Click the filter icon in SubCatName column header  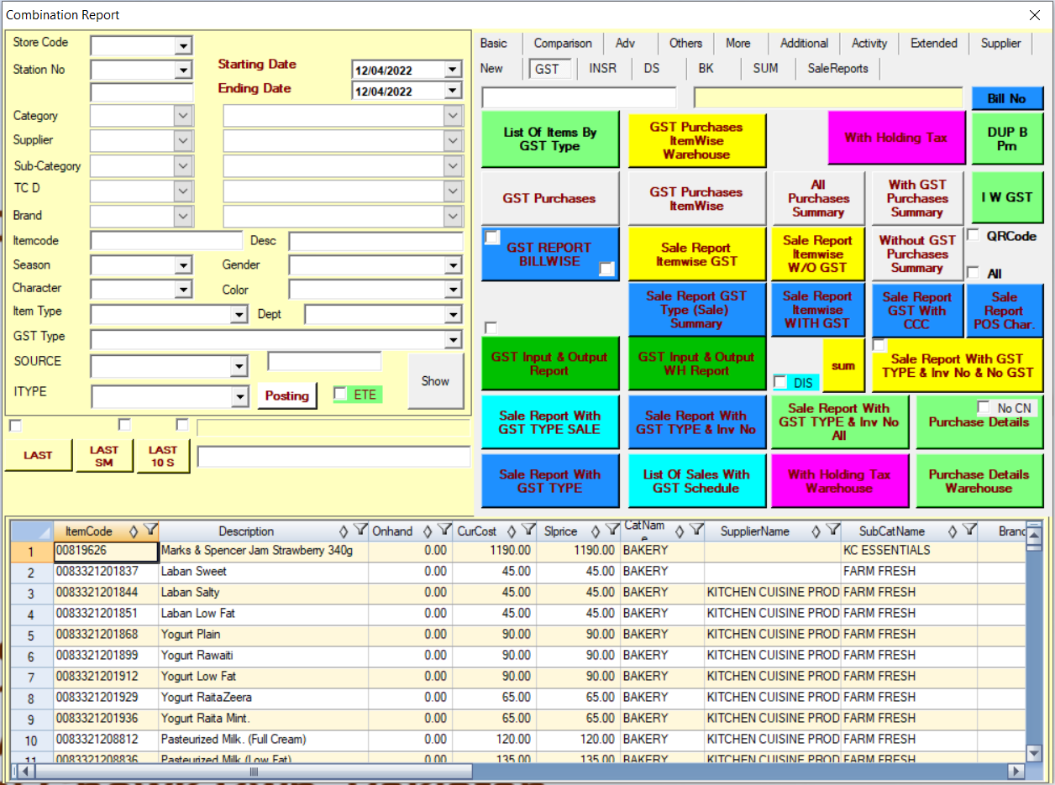click(x=968, y=530)
